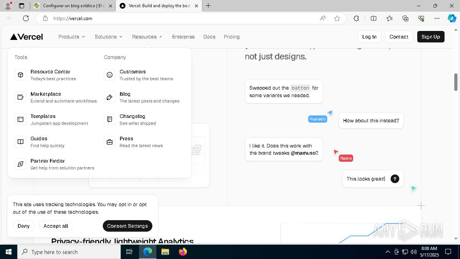This screenshot has width=460, height=259.
Task: Open volume control in system tray
Action: click(414, 252)
